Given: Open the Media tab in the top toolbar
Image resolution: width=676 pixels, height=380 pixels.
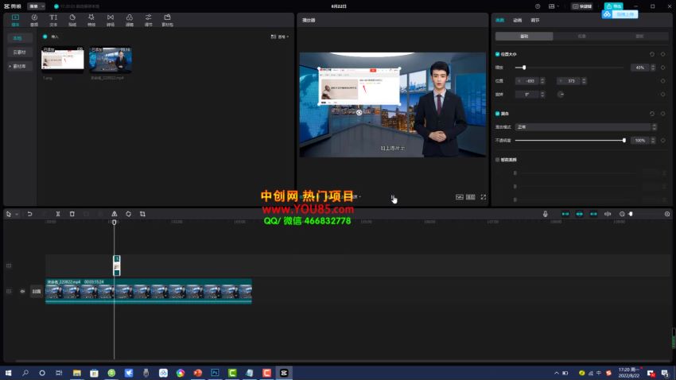Looking at the screenshot, I should tap(15, 20).
